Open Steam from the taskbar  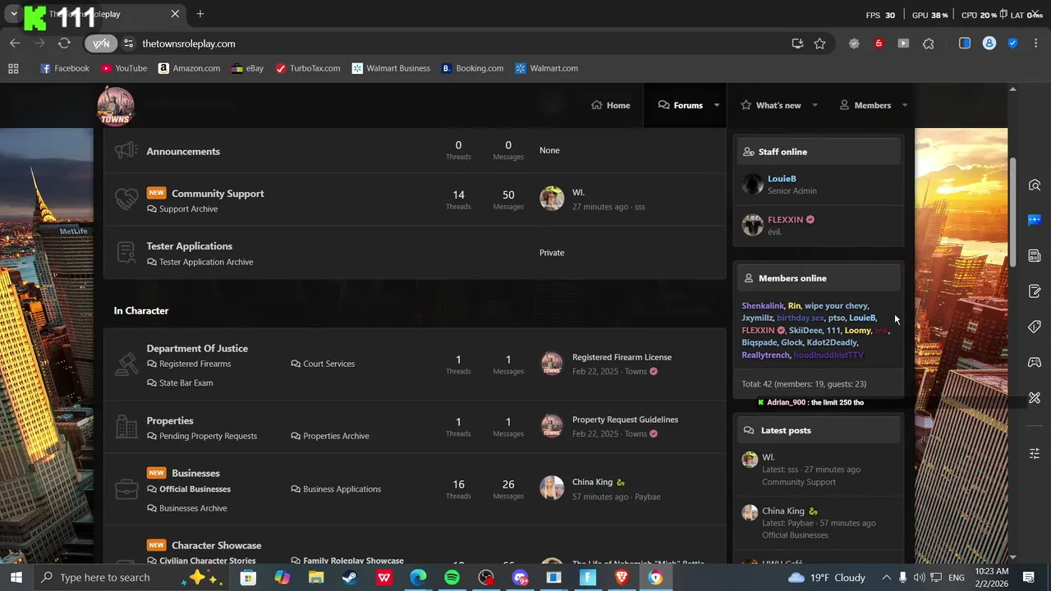point(350,578)
